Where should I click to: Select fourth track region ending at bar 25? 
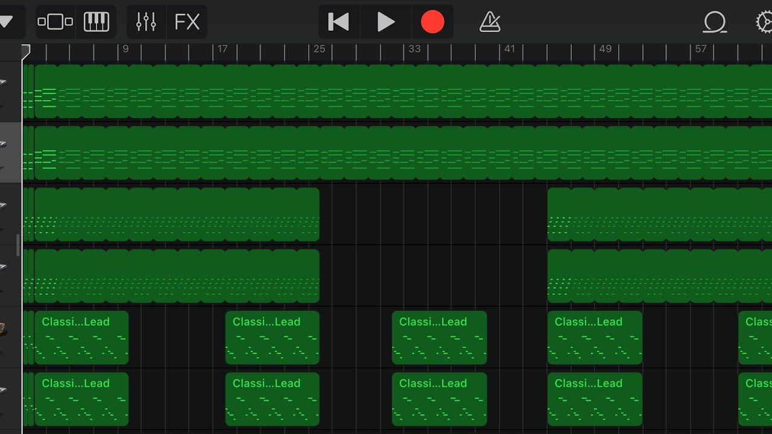[177, 276]
